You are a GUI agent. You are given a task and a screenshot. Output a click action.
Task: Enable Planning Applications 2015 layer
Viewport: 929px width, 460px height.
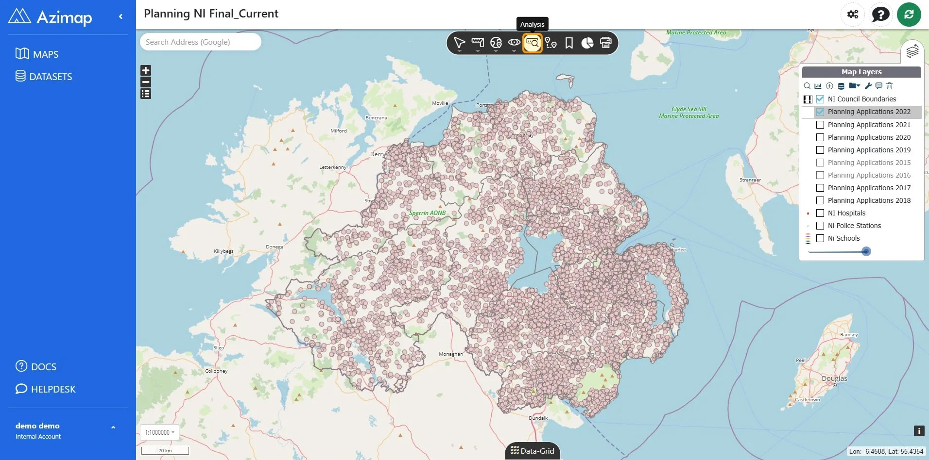[x=820, y=163]
